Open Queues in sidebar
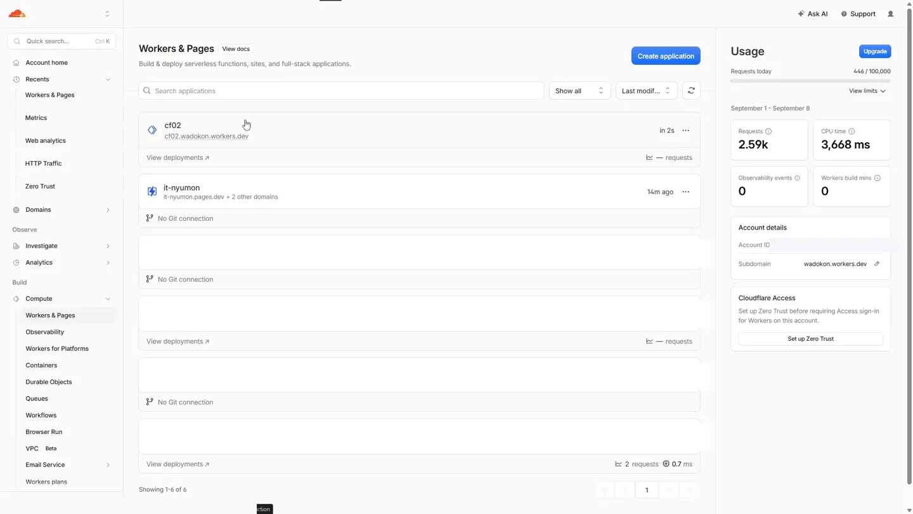The image size is (913, 514). [x=37, y=399]
